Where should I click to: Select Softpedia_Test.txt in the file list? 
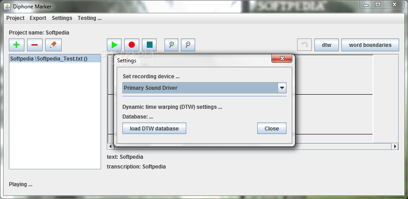tap(55, 59)
